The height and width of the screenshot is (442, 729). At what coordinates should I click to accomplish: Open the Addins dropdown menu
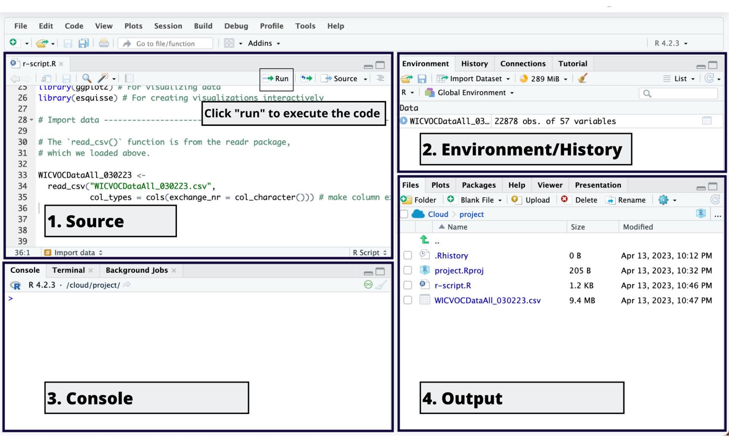coord(262,43)
